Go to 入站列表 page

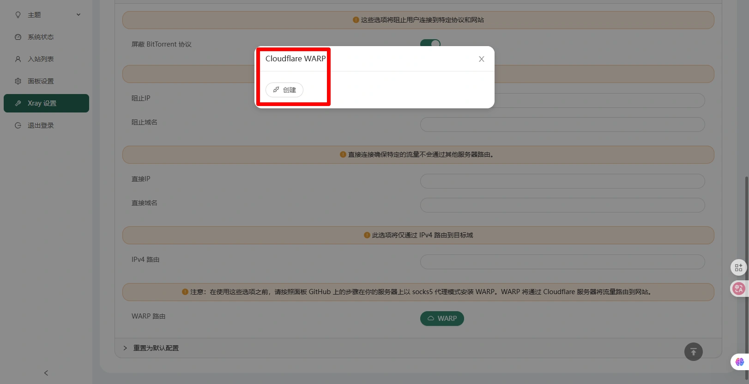click(x=41, y=59)
